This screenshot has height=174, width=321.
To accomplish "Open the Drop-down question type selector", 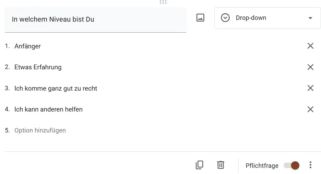I will [x=267, y=18].
